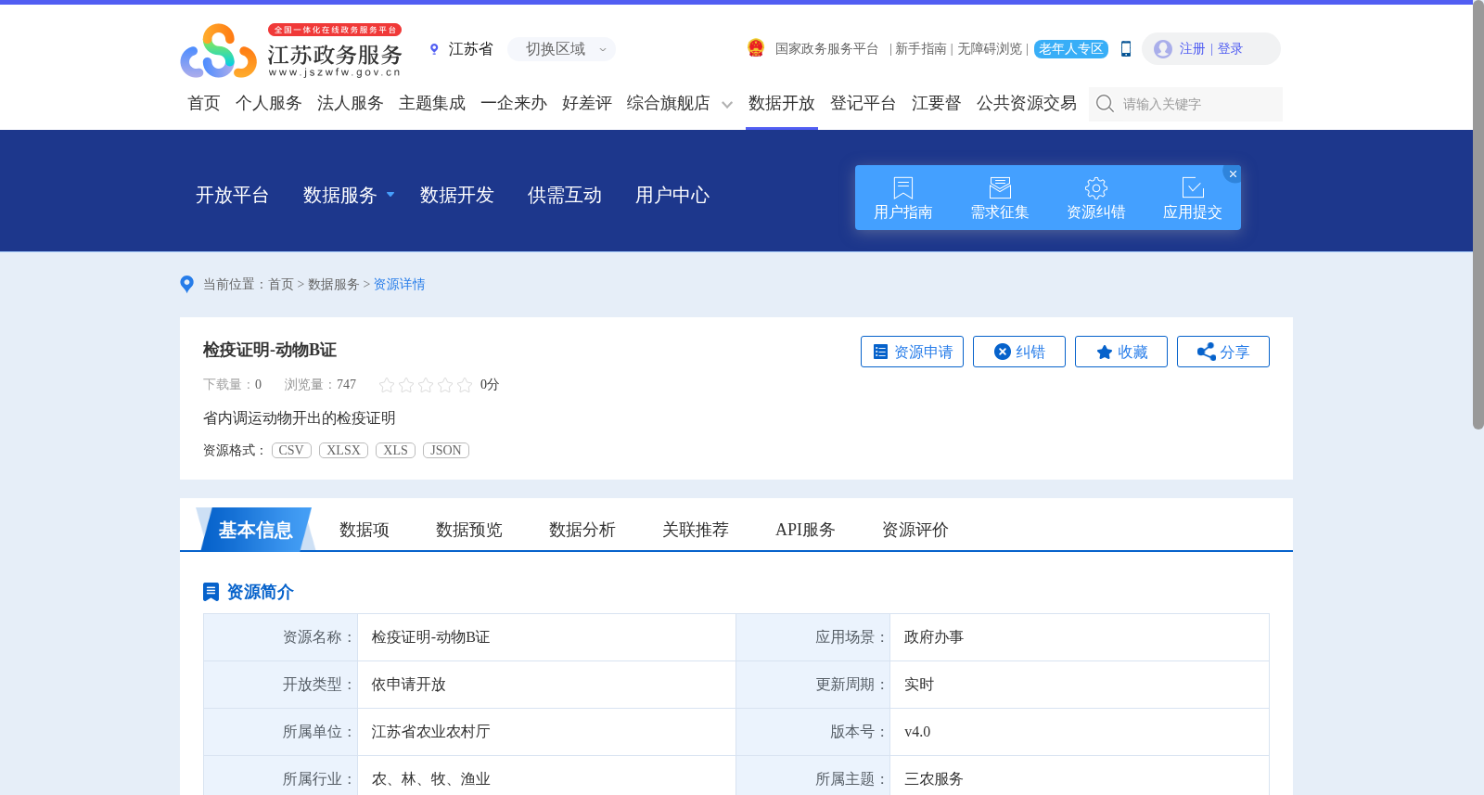Viewport: 1484px width, 795px height.
Task: Open the 切换区域 dropdown
Action: 561,49
